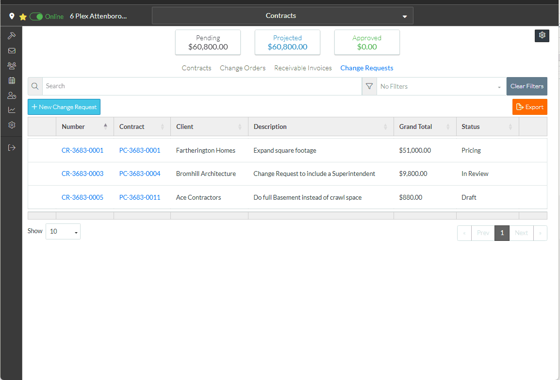Open the line chart reports icon
Image resolution: width=560 pixels, height=380 pixels.
tap(12, 110)
